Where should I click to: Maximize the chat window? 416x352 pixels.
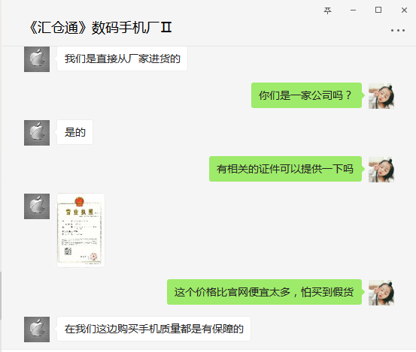coord(378,10)
